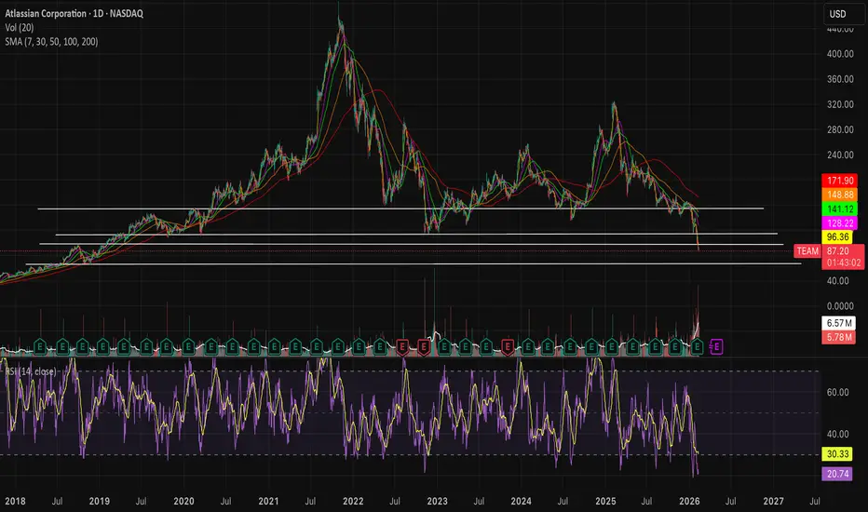
Task: Click the 2025 label on time axis
Action: (x=605, y=501)
